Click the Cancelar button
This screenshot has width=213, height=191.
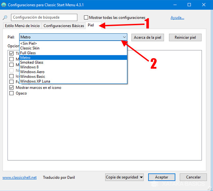(x=193, y=177)
